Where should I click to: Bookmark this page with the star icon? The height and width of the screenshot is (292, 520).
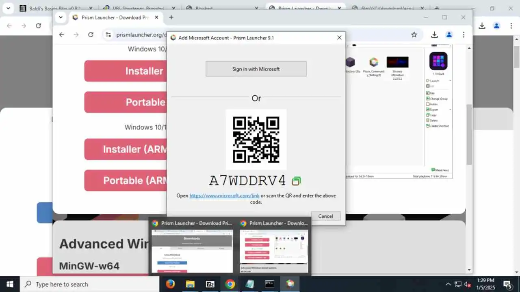pyautogui.click(x=414, y=35)
